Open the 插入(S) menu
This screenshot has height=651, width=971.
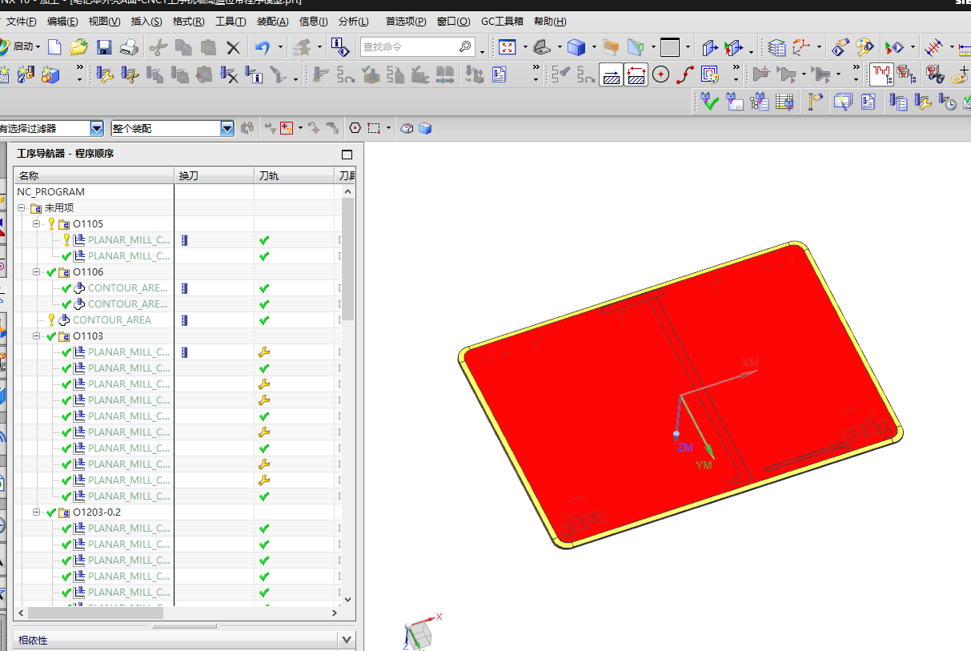click(x=146, y=22)
